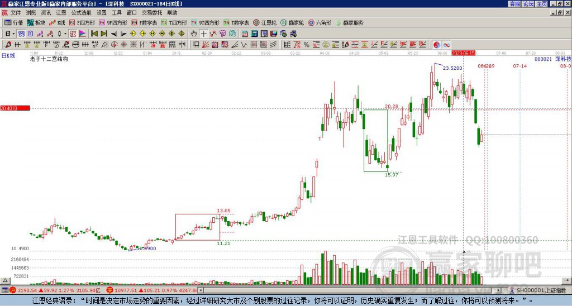
Task: Open the 工具 menu
Action: pyautogui.click(x=116, y=13)
